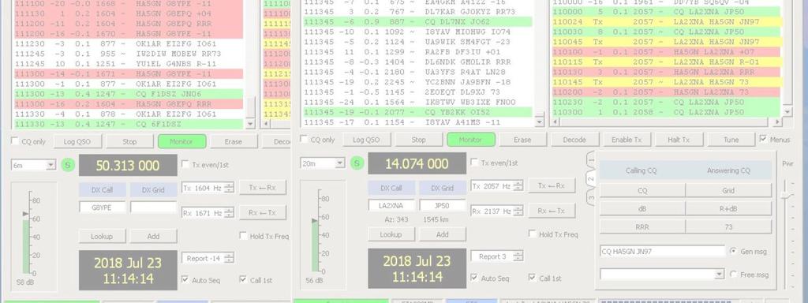Click the CQ HA5GN JN97 message field
The width and height of the screenshot is (808, 303).
click(x=662, y=252)
